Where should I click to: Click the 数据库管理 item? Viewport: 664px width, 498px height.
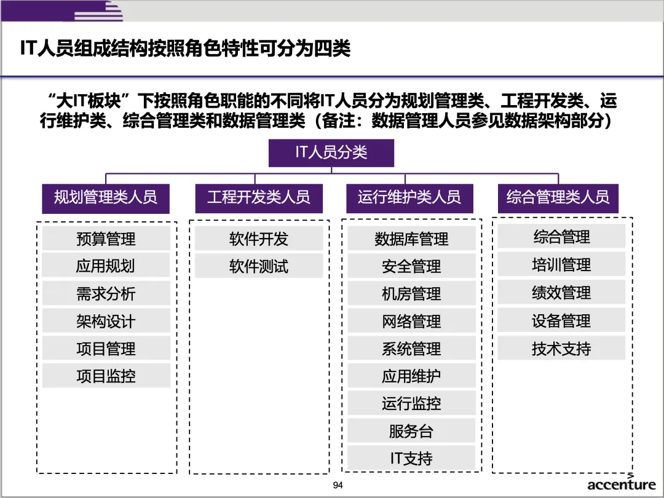tap(411, 239)
